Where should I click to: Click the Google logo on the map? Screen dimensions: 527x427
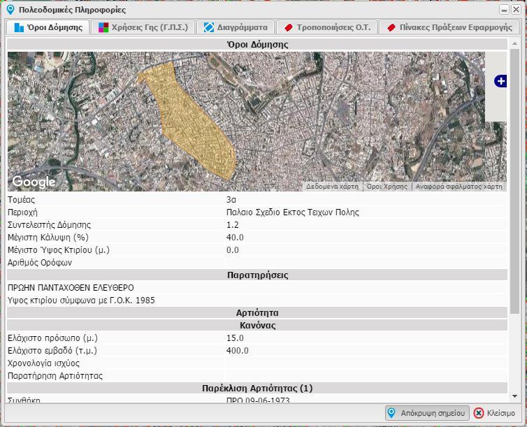34,182
